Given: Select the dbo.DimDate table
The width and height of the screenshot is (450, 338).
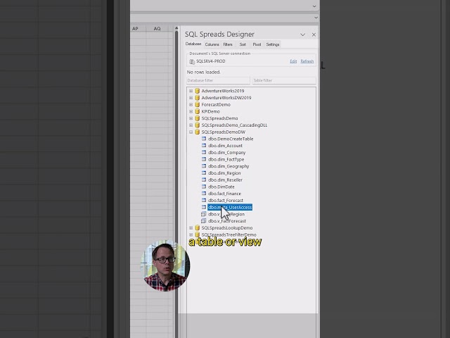Looking at the screenshot, I should pos(221,187).
